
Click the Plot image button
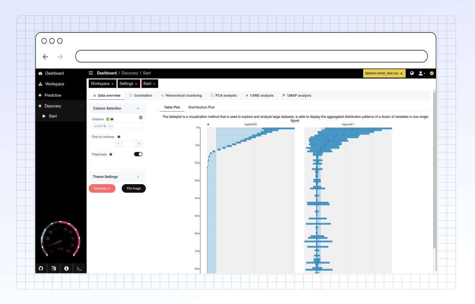(133, 188)
